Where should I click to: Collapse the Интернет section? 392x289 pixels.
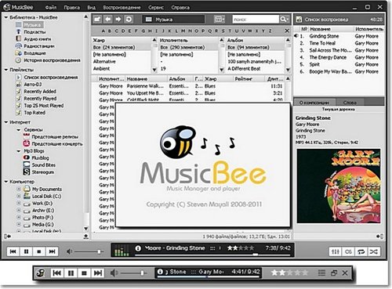click(x=6, y=122)
